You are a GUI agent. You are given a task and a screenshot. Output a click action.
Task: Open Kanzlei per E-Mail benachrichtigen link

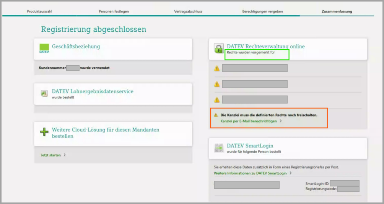pyautogui.click(x=249, y=121)
